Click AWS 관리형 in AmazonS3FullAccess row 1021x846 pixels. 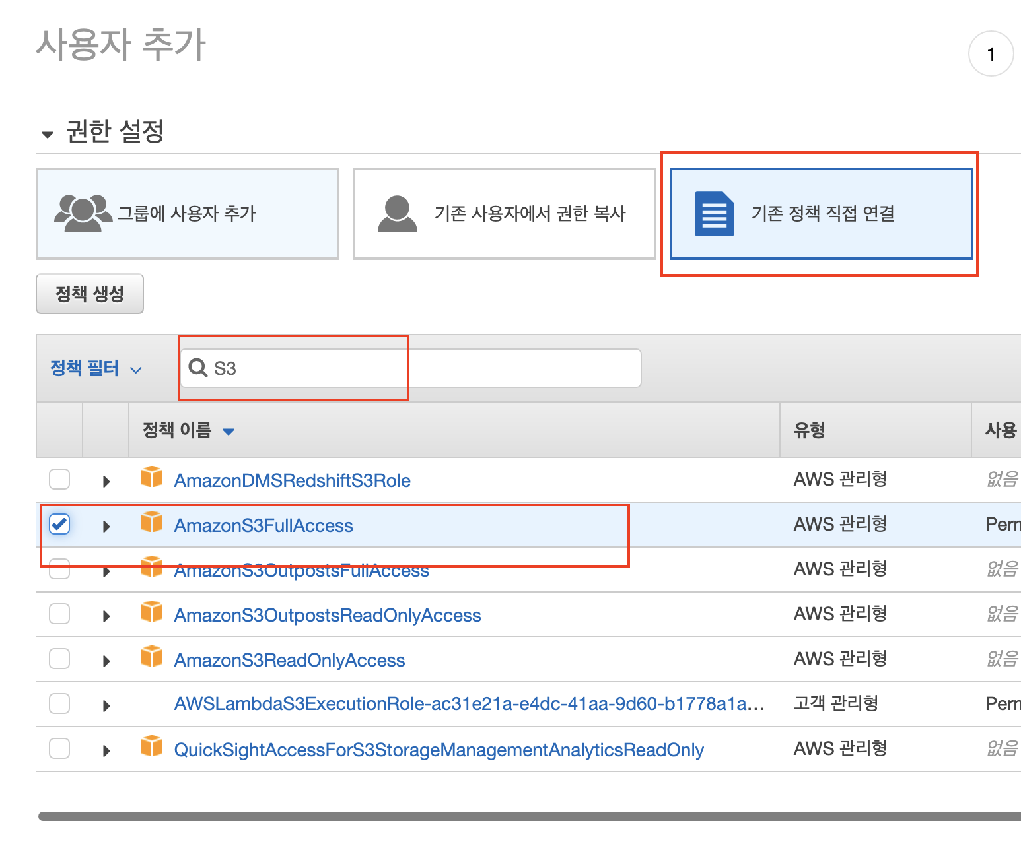point(840,524)
